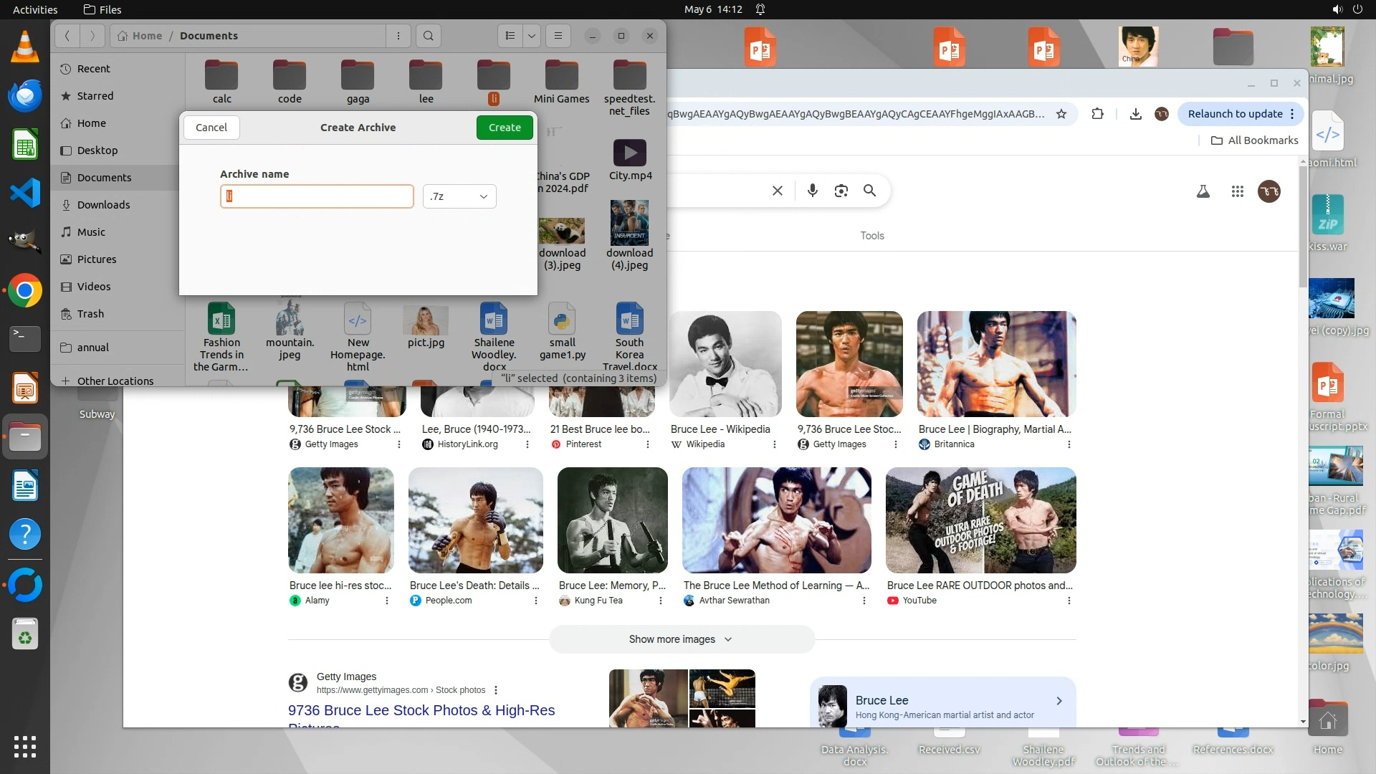The height and width of the screenshot is (774, 1376).
Task: Bookmark this page with star icon
Action: coord(1061,114)
